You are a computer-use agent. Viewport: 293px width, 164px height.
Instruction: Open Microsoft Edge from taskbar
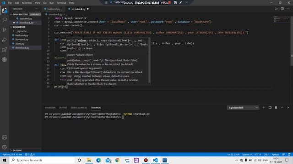pos(98,160)
